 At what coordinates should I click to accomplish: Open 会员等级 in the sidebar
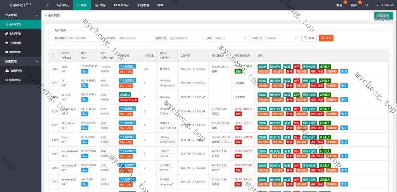(x=15, y=34)
